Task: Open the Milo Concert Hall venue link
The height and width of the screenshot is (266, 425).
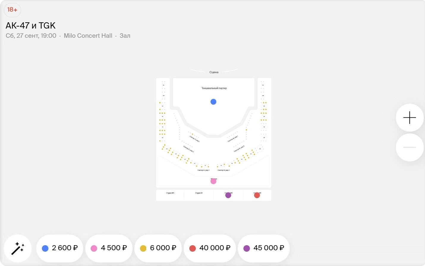Action: click(88, 36)
